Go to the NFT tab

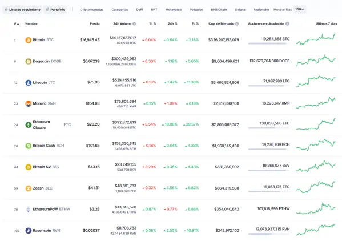[154, 10]
